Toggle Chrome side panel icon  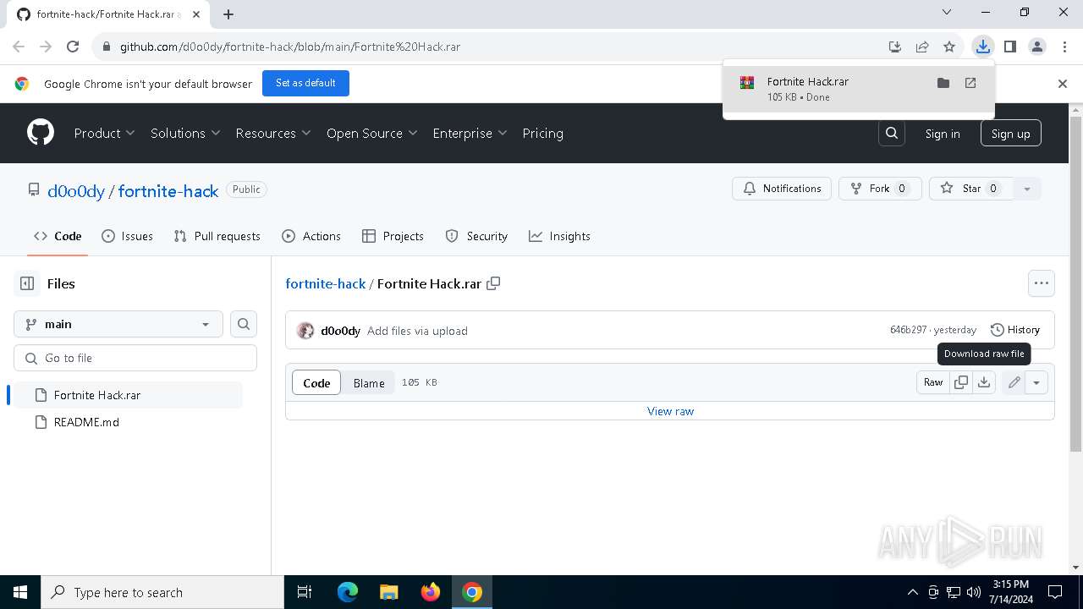click(1010, 47)
